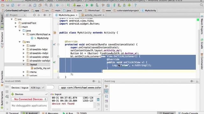Close the activity_my.xml tab
This screenshot has width=204, height=114.
point(104,15)
